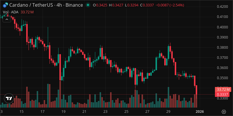This screenshot has width=233, height=116.
Task: Click the 0.3500 price axis label
Action: 222,78
